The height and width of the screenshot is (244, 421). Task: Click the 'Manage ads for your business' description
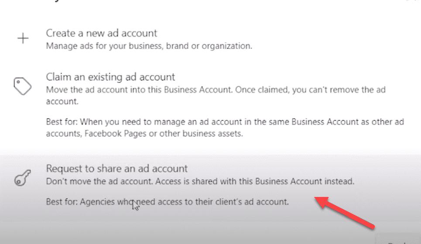[x=149, y=46]
